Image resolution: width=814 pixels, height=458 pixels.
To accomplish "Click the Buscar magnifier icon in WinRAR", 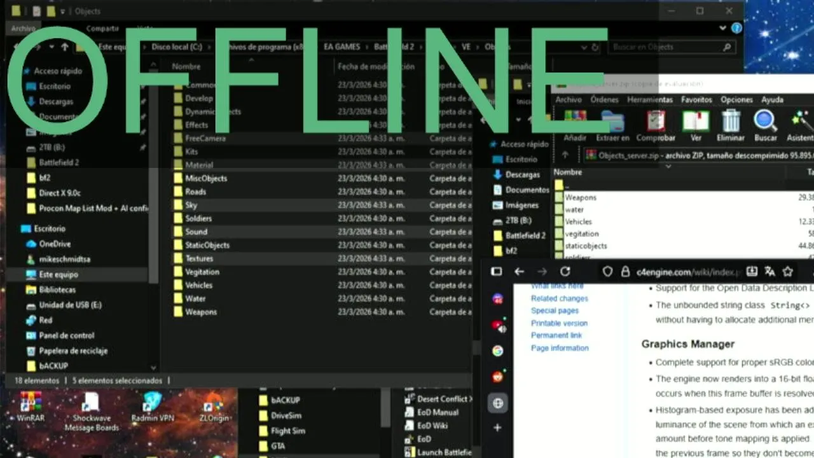I will point(765,121).
